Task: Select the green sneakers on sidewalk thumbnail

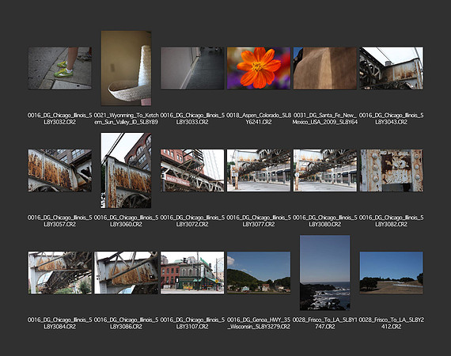Action: coord(60,68)
